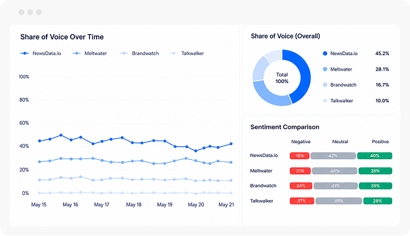Screen dimensions: 410x236
Task: Click the 28.1% value for Meltwater
Action: 382,69
